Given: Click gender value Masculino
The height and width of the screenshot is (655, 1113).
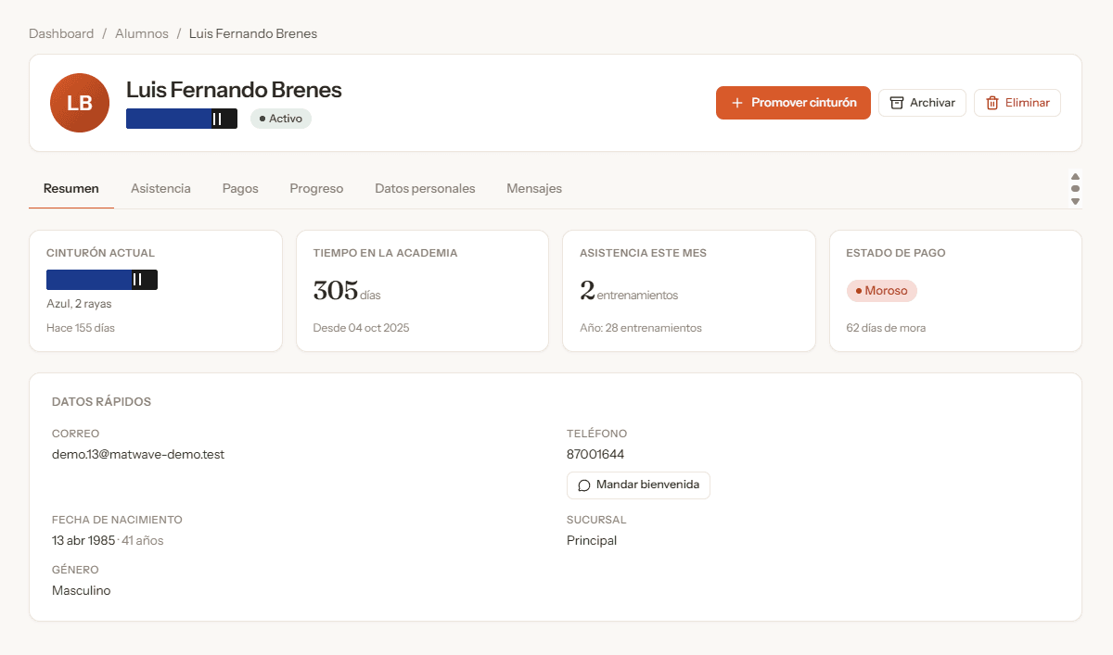Looking at the screenshot, I should 82,590.
